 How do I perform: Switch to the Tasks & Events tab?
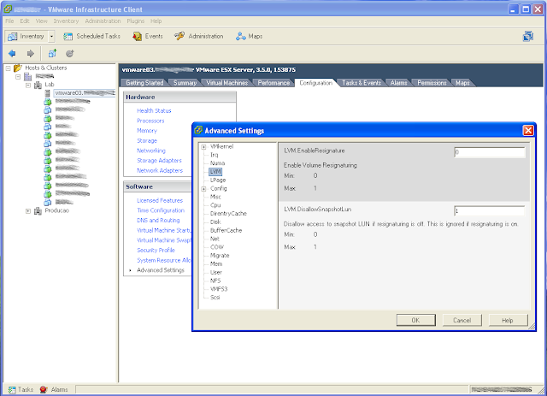pyautogui.click(x=362, y=83)
